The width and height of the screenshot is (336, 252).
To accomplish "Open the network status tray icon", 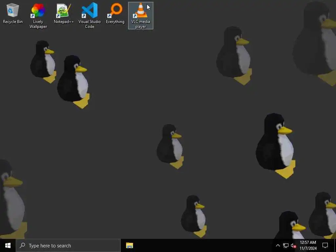I will point(286,245).
